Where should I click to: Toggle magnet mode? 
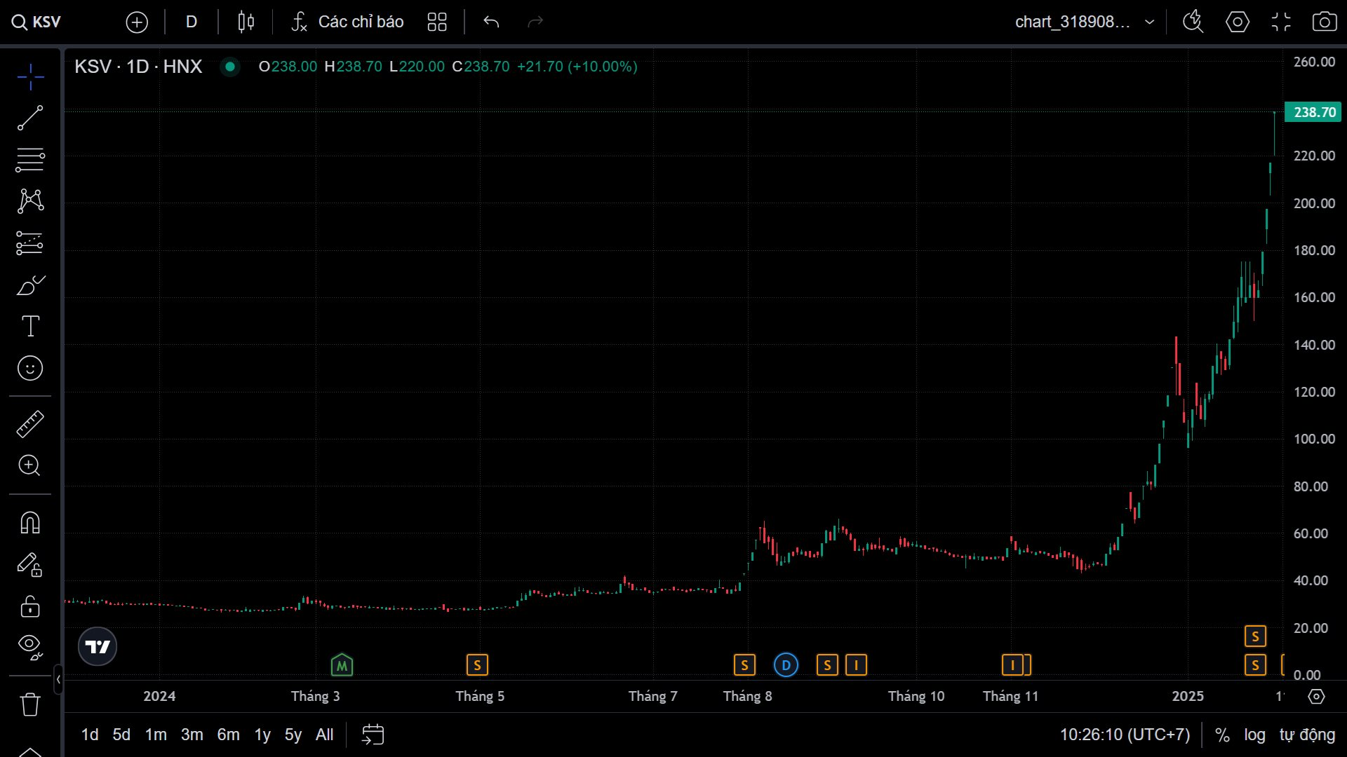[30, 523]
